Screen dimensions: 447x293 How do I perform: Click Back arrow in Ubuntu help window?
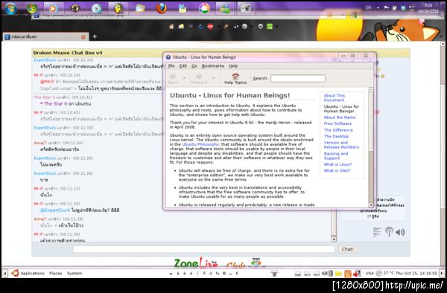[173, 78]
